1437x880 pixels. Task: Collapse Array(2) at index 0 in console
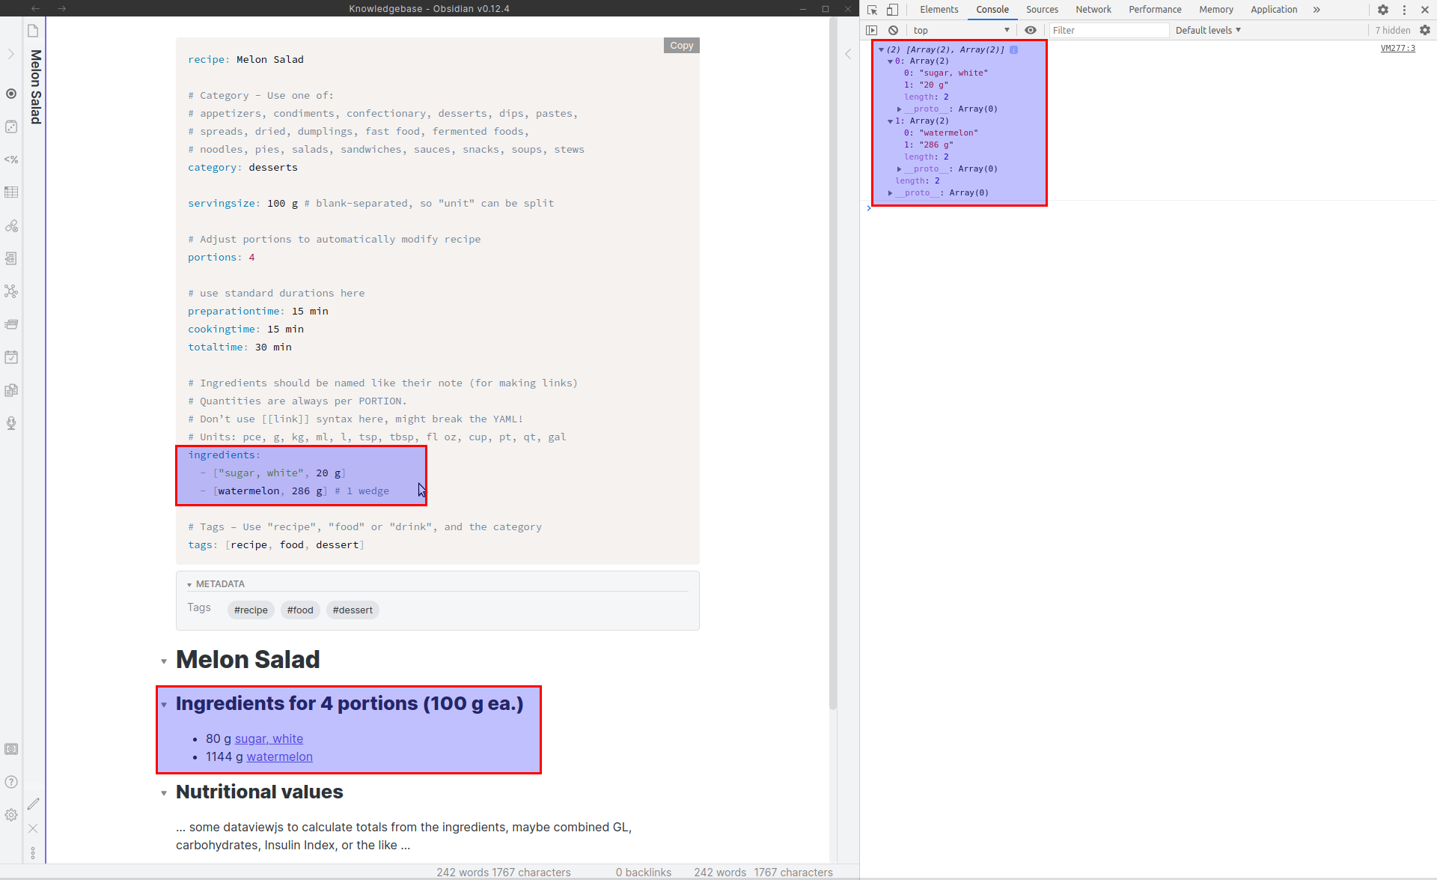point(890,61)
